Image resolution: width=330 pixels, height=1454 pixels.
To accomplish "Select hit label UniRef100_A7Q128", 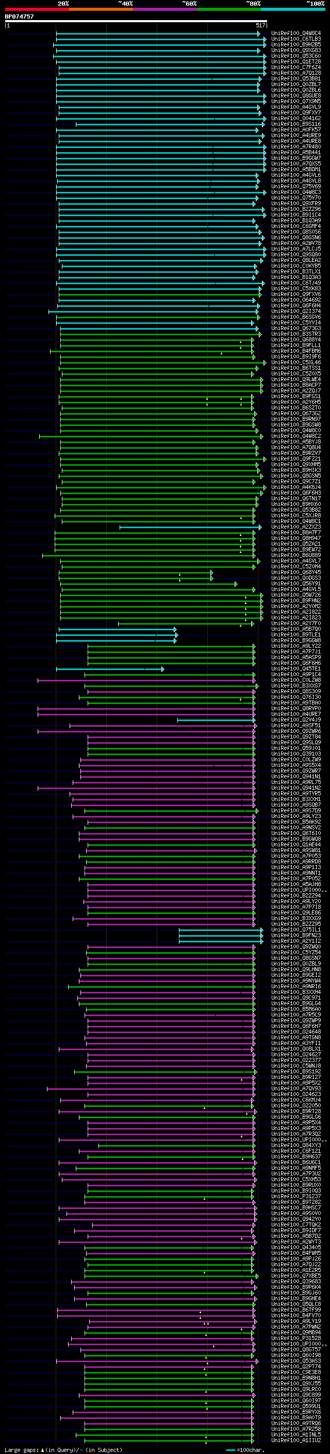I will click(x=296, y=73).
